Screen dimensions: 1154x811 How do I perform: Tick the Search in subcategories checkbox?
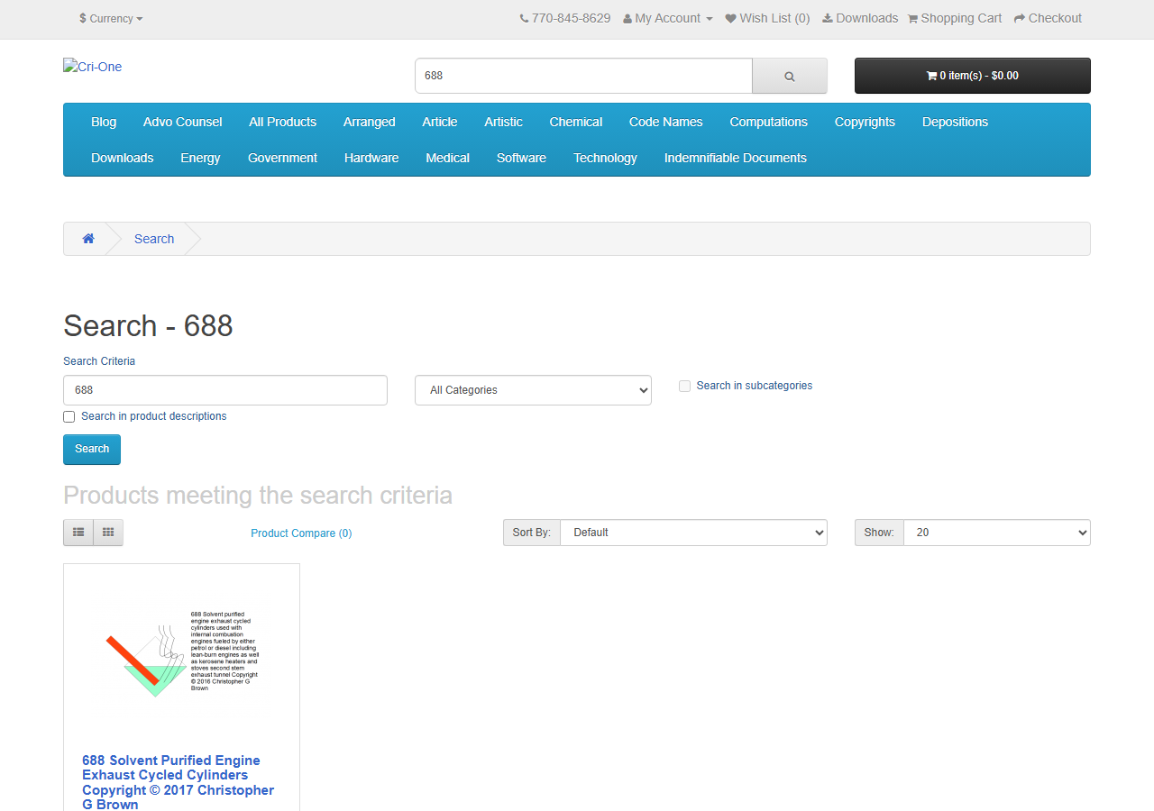[684, 386]
